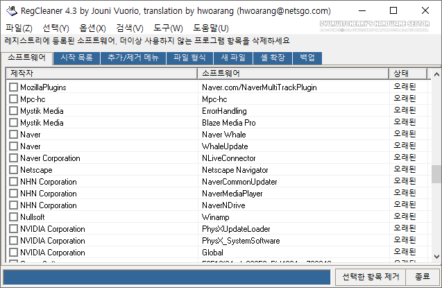Close the RegCleaner window
The height and width of the screenshot is (288, 442).
click(x=425, y=11)
